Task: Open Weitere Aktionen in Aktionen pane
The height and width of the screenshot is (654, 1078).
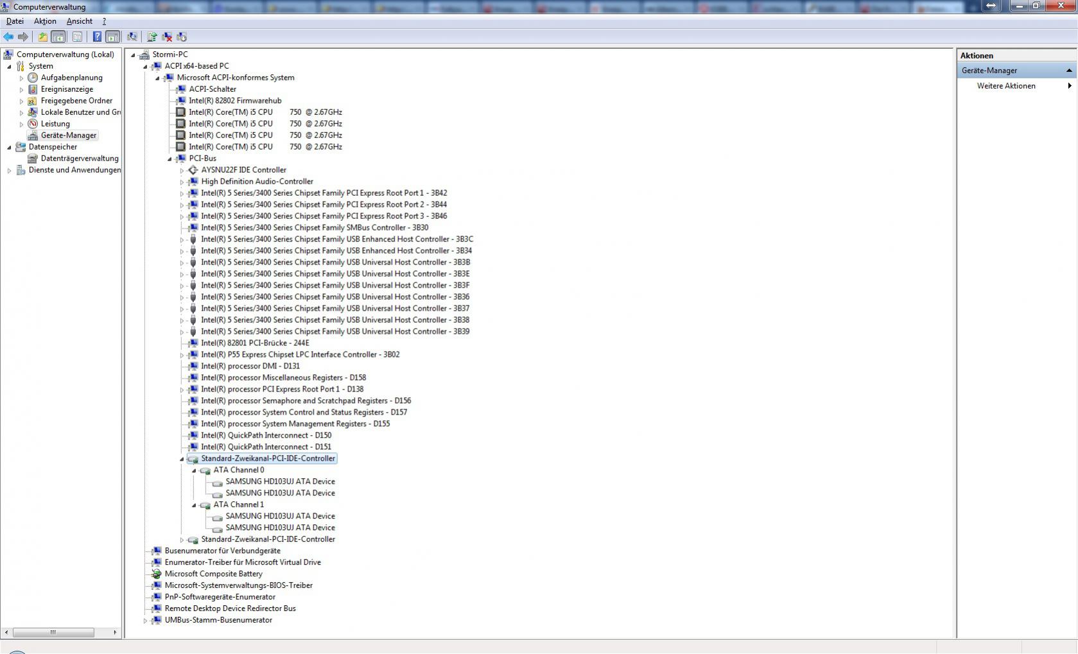Action: tap(1006, 86)
